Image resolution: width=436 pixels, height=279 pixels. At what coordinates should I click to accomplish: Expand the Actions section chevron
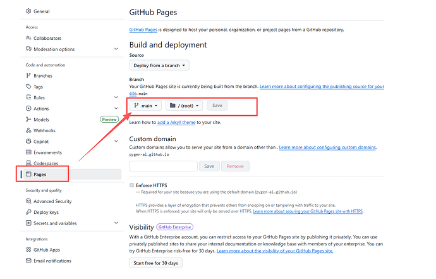[x=116, y=108]
